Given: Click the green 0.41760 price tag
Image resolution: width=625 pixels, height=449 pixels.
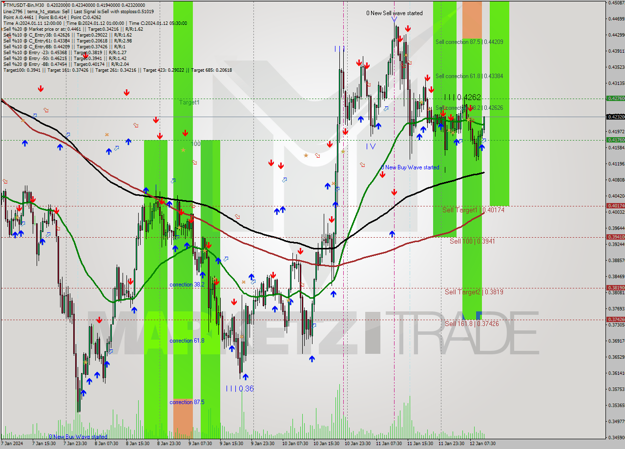Looking at the screenshot, I should [615, 140].
